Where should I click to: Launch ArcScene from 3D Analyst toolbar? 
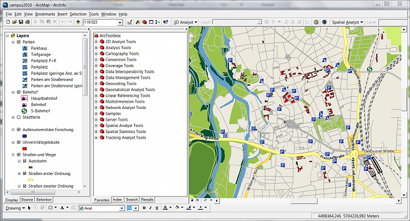click(316, 22)
